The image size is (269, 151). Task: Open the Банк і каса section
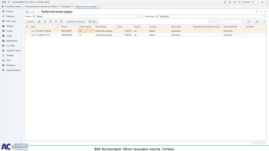[11, 21]
